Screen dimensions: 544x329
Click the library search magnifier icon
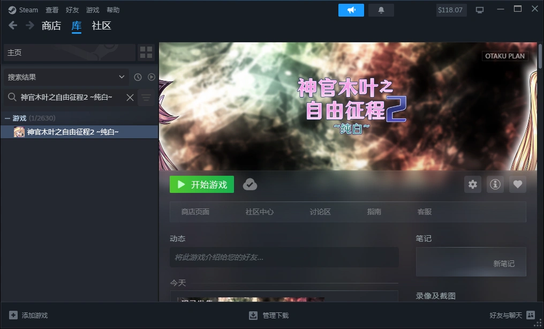click(x=12, y=97)
